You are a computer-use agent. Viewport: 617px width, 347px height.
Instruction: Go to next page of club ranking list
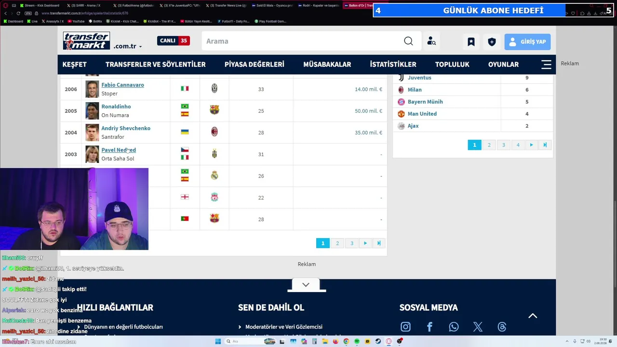531,145
